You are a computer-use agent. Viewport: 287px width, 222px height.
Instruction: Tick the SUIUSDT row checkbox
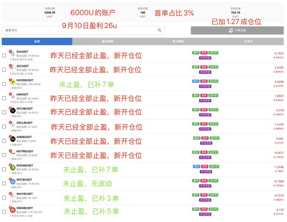tap(4, 55)
